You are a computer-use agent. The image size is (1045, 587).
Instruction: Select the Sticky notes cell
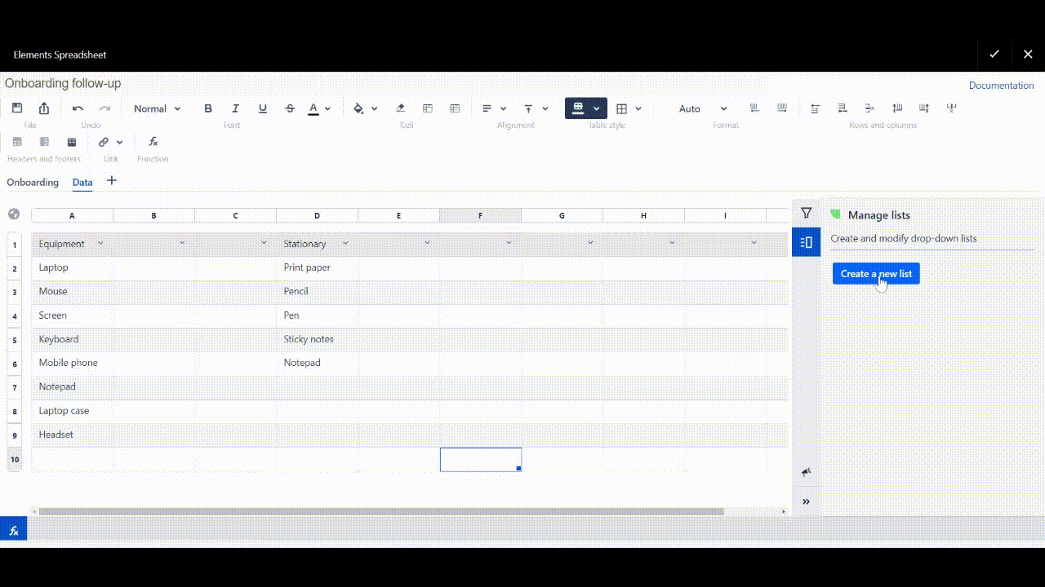[309, 339]
